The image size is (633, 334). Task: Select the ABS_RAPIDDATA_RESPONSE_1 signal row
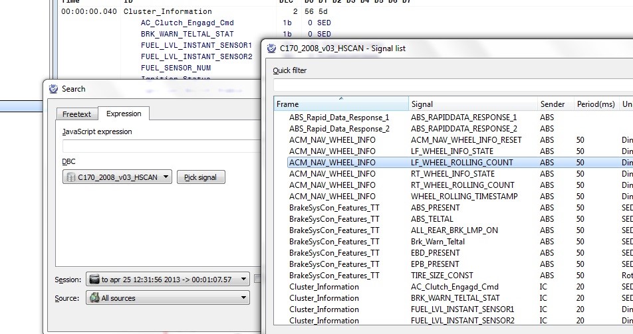click(x=463, y=118)
